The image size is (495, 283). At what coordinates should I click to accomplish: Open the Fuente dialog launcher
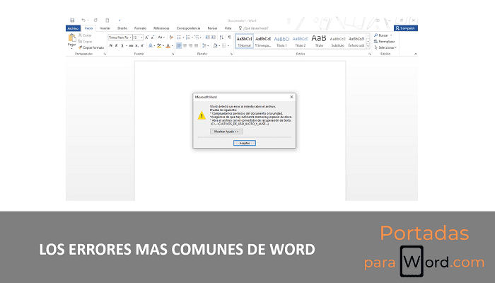point(173,54)
